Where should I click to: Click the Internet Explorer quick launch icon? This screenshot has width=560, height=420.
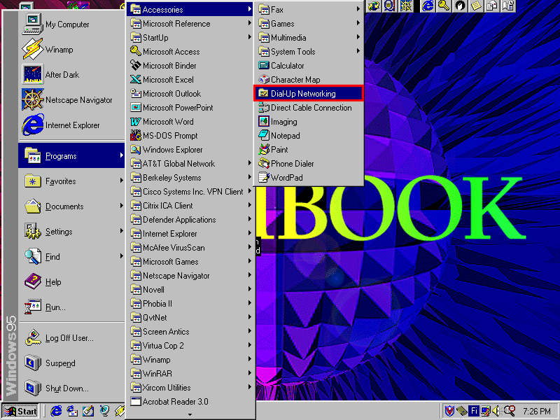click(x=56, y=411)
